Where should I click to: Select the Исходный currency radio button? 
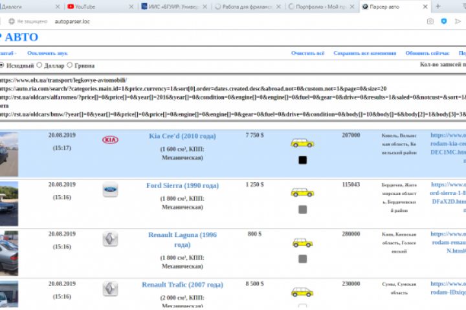click(1, 65)
